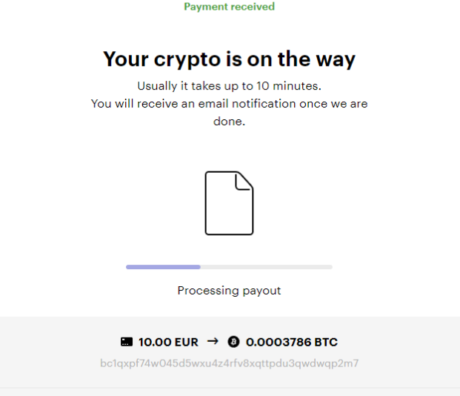
Task: Click the Bitcoin logo icon
Action: coord(233,342)
